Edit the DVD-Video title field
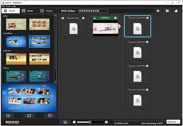Viewport: 183px width, 126px height. click(93, 11)
